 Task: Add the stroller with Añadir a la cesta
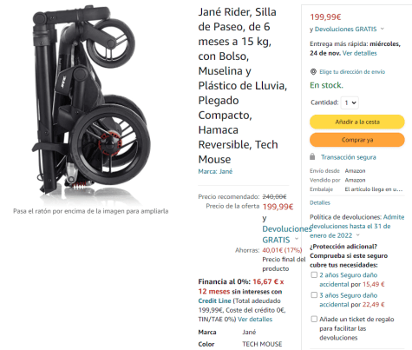click(357, 122)
